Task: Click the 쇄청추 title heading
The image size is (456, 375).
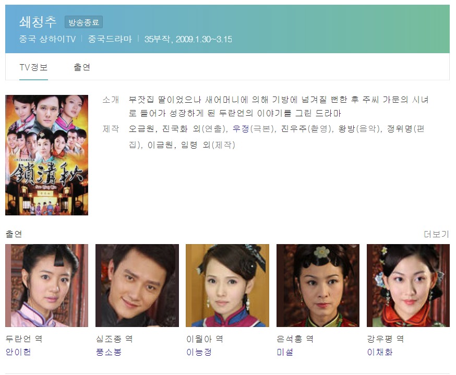Action: [x=38, y=22]
